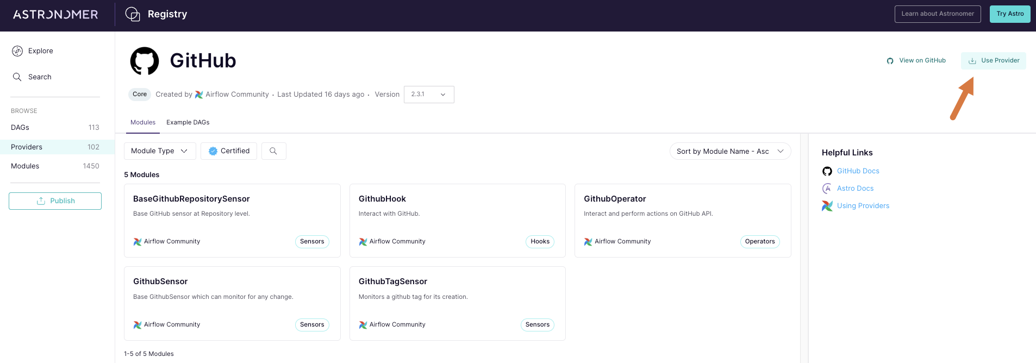Click the GitHub Docs octocat icon
The image size is (1036, 363).
pos(827,171)
